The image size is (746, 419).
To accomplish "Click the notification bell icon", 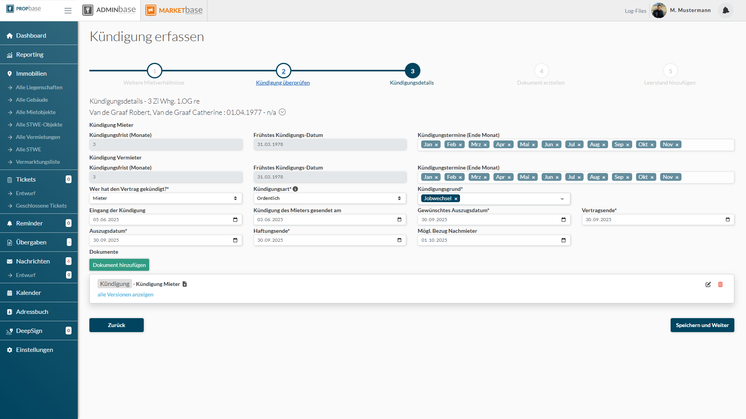I will click(725, 10).
